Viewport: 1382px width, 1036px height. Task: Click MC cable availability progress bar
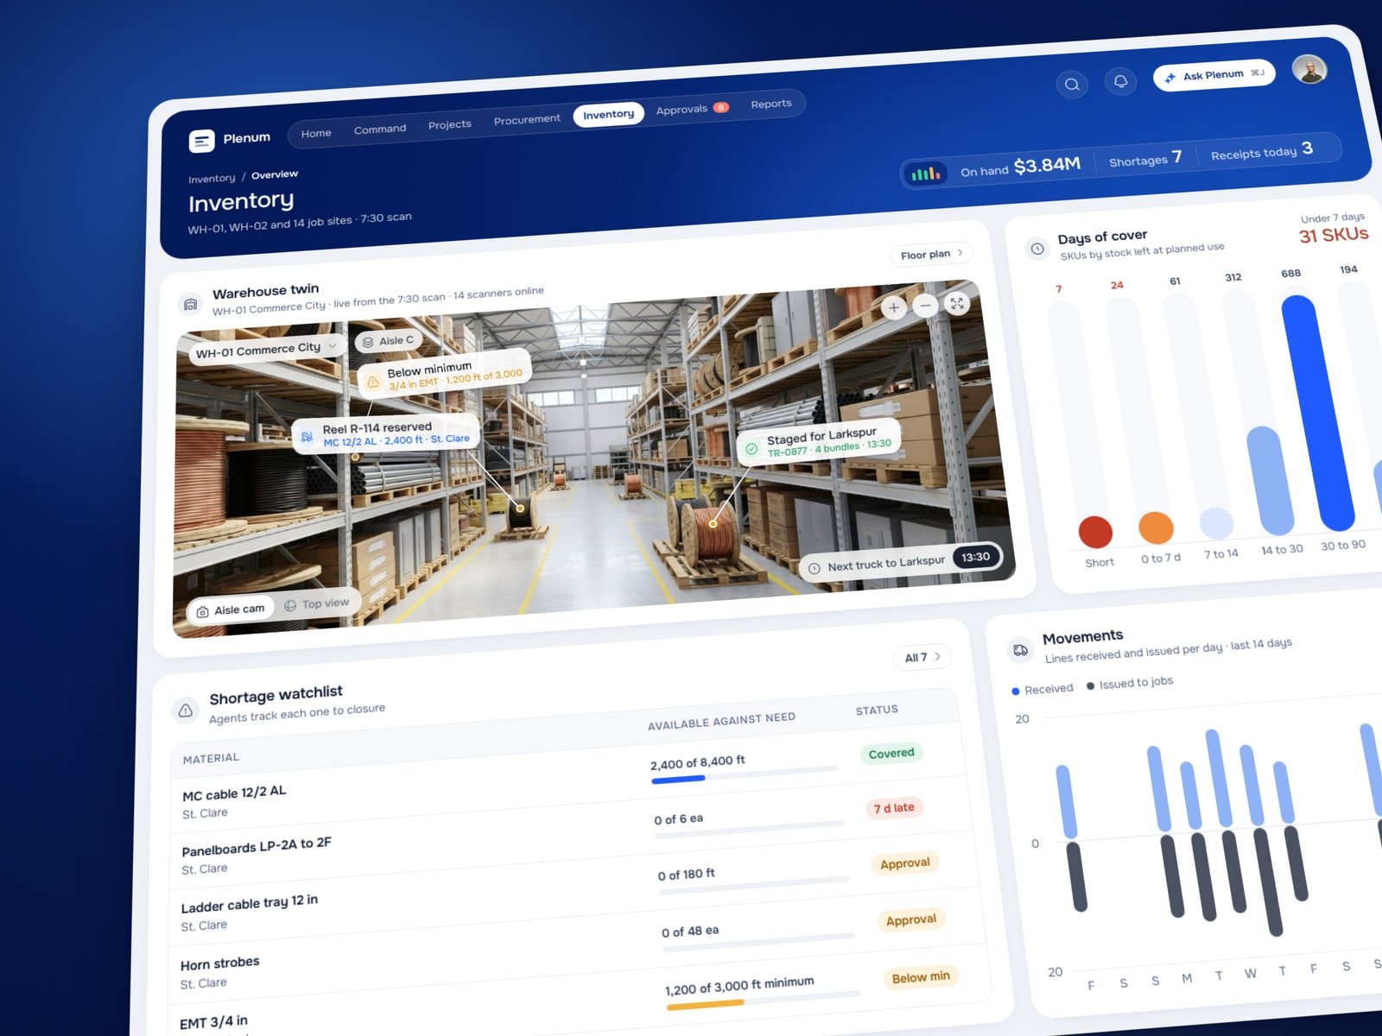(x=744, y=774)
